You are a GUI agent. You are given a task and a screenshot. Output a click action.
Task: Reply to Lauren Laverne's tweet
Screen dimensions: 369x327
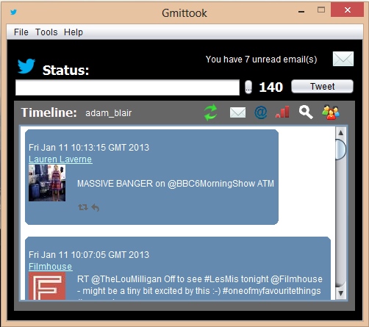(x=96, y=207)
